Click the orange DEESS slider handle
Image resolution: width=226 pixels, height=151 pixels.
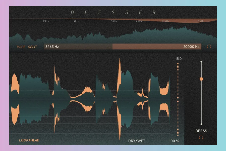pos(201,79)
